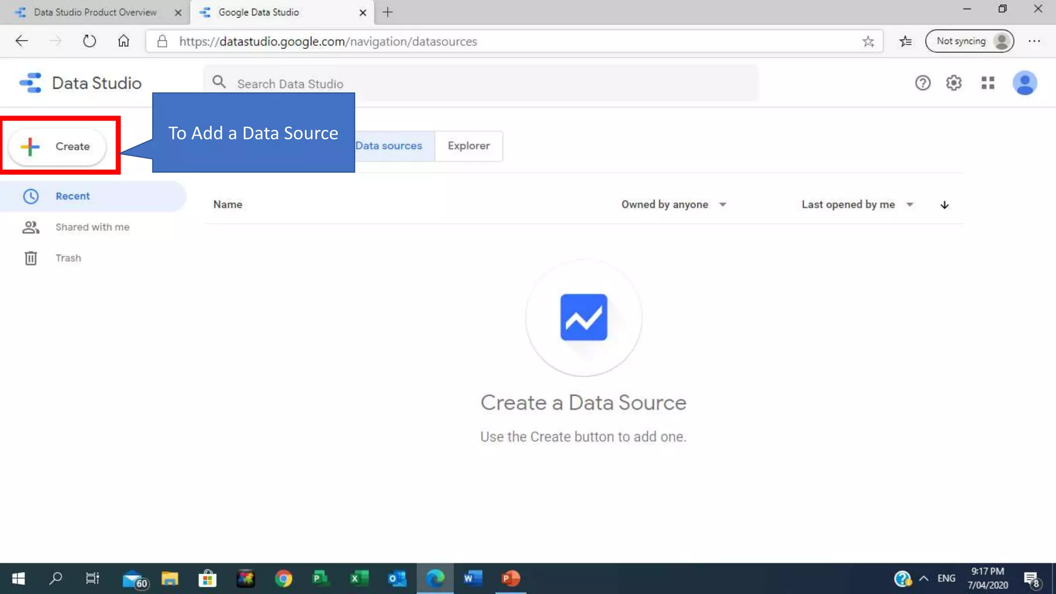The width and height of the screenshot is (1056, 594).
Task: Switch to Data Studio Product Overview tab
Action: [x=95, y=12]
